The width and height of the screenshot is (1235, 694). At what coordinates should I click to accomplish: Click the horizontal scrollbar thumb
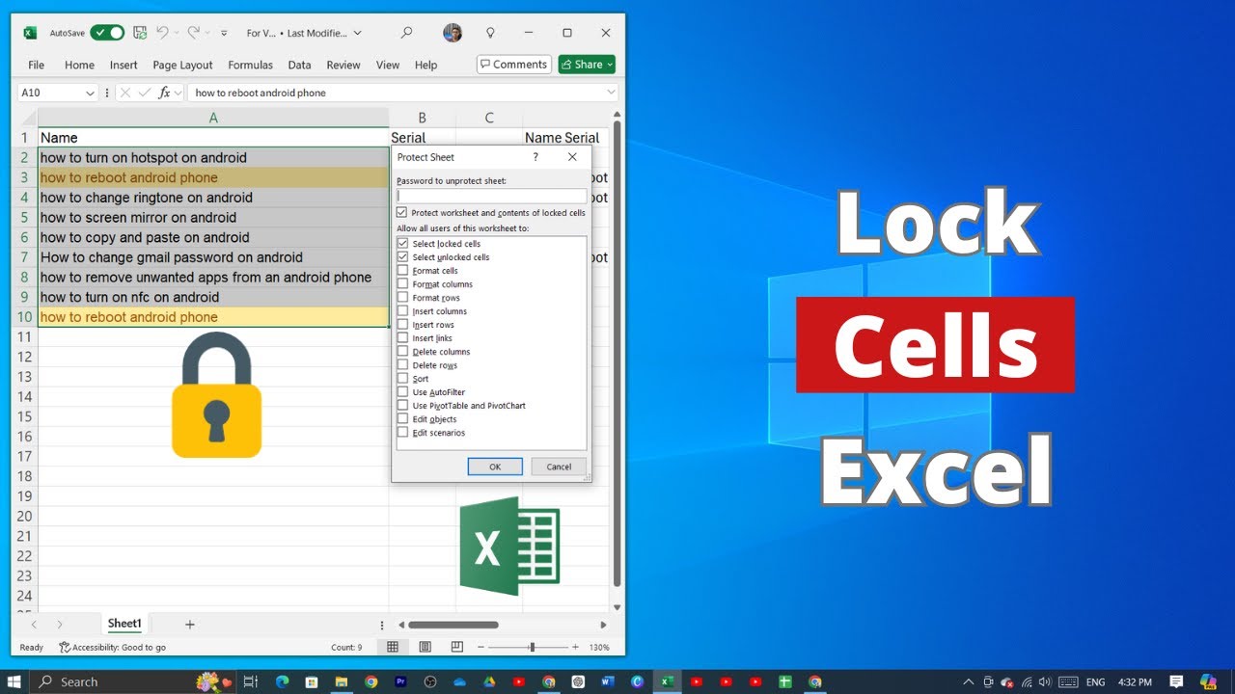point(453,625)
